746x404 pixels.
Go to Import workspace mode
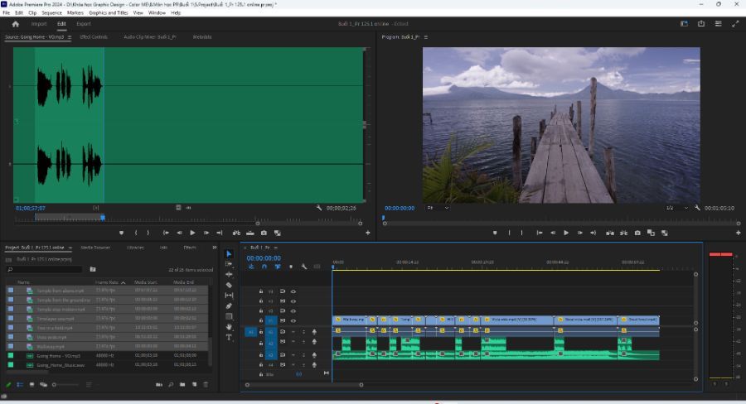[39, 24]
